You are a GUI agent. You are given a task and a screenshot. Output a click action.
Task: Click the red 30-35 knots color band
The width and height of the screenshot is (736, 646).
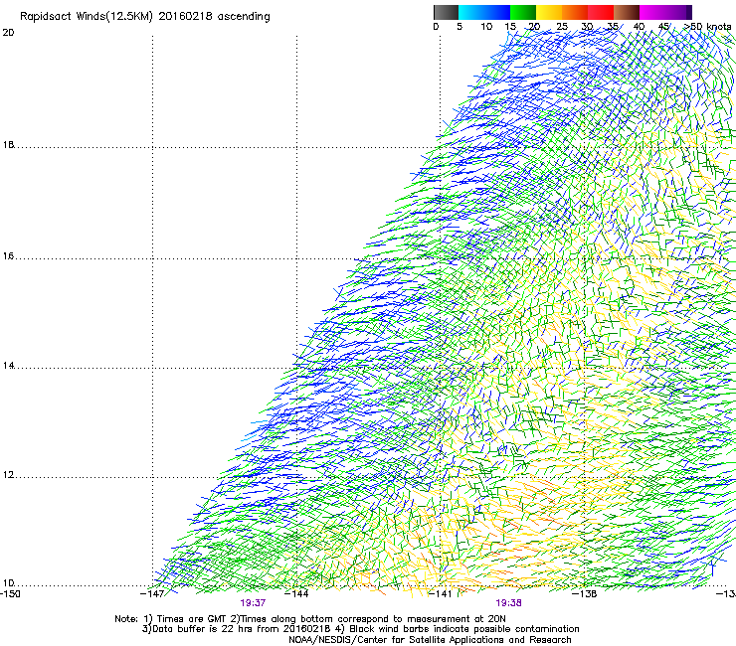pyautogui.click(x=601, y=12)
